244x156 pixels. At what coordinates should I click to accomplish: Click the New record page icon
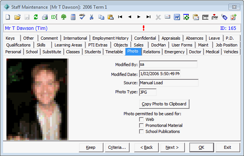(x=8, y=17)
